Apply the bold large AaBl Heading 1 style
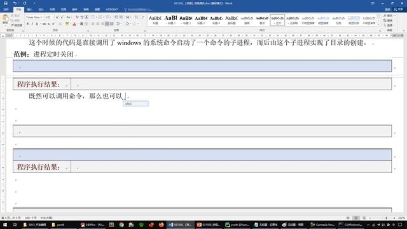Image resolution: width=407 pixels, height=229 pixels. (x=170, y=20)
